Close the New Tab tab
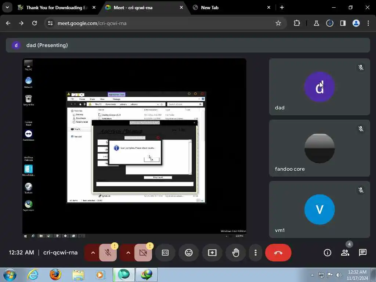376x282 pixels. point(268,7)
